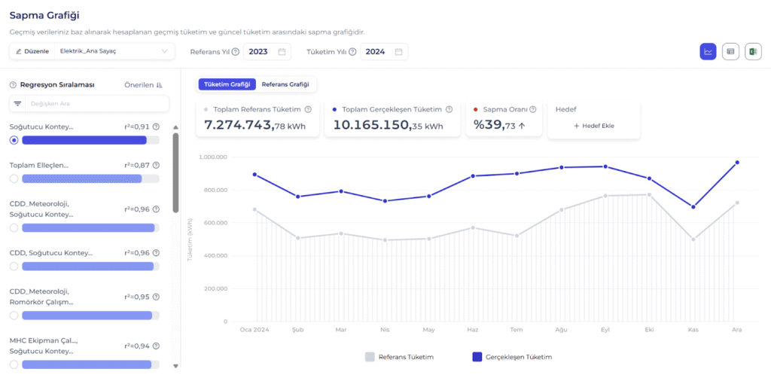Image resolution: width=771 pixels, height=378 pixels.
Task: Click info icon beside Sapma Oranı
Action: pyautogui.click(x=529, y=109)
